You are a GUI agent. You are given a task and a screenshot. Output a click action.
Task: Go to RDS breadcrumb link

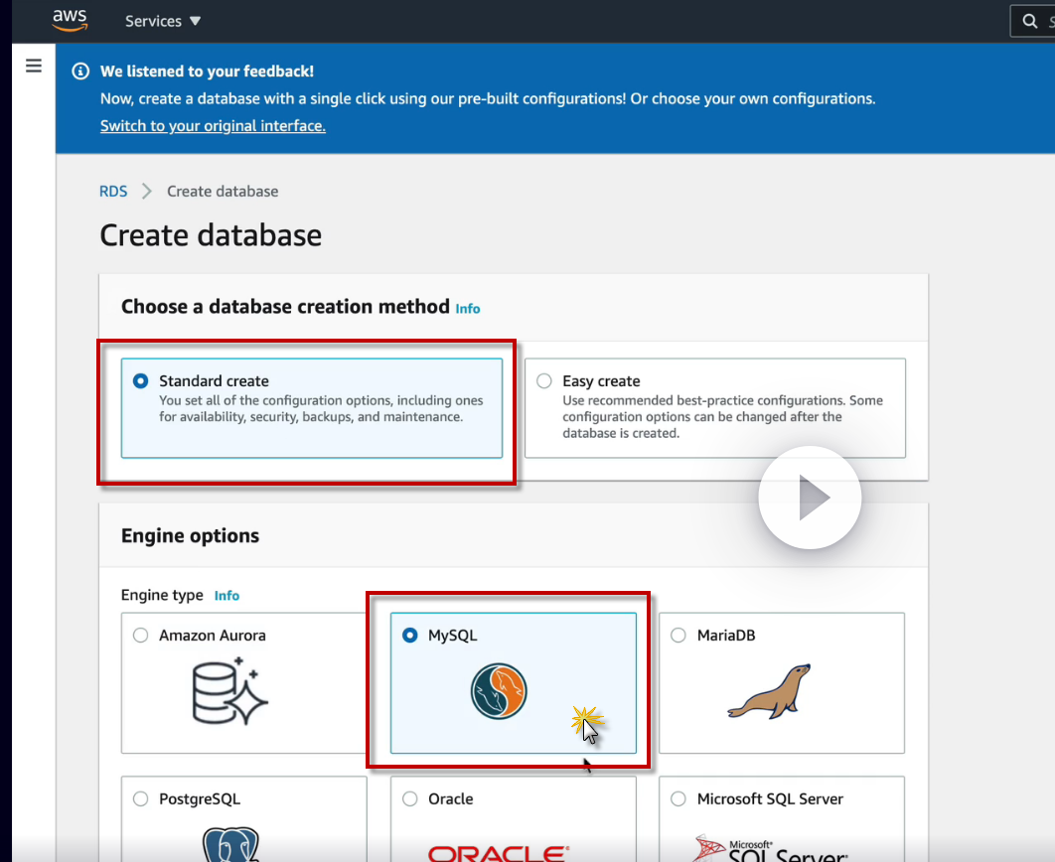113,191
